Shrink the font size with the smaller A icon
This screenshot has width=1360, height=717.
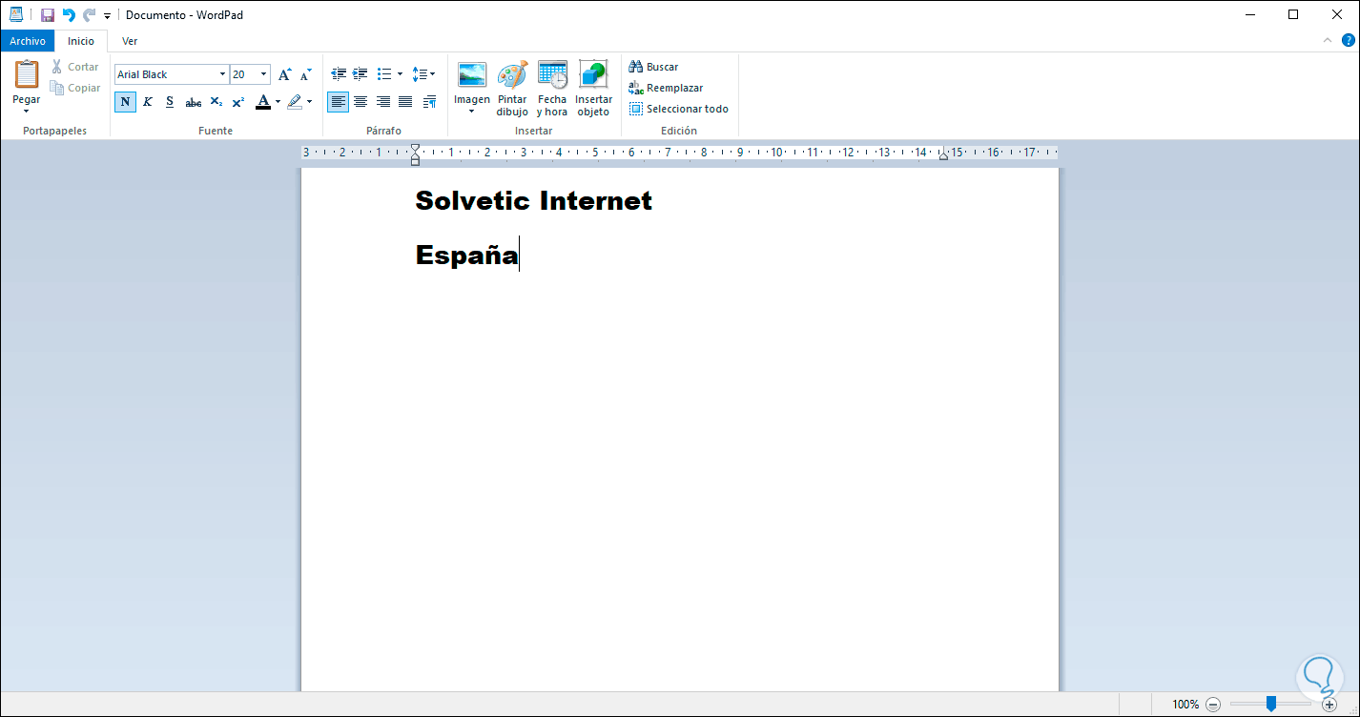[306, 74]
